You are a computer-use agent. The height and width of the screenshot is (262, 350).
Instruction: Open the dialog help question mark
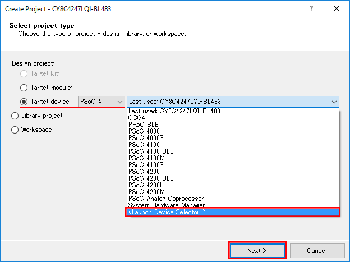coord(311,9)
